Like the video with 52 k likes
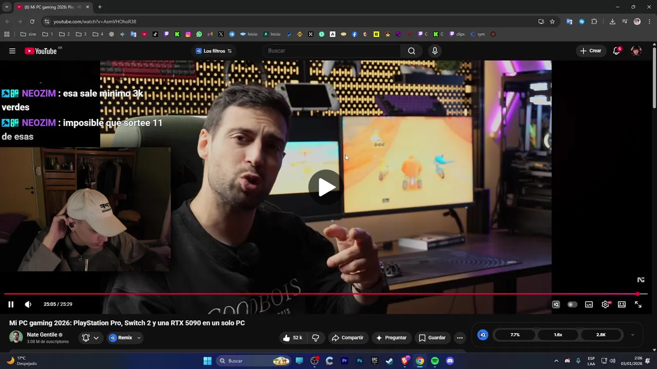 293,338
